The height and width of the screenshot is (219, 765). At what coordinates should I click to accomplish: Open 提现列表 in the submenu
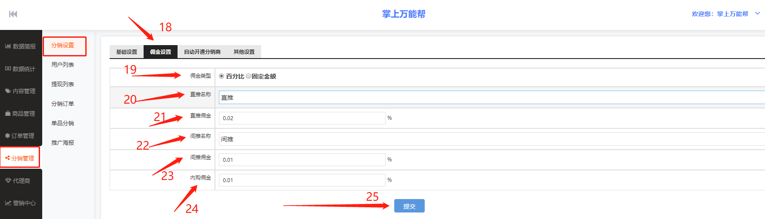[x=63, y=84]
